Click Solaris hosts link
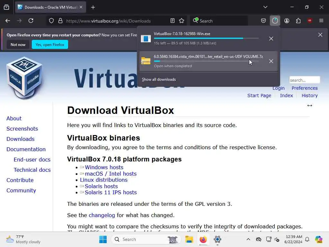The image size is (329, 247). 101,186
